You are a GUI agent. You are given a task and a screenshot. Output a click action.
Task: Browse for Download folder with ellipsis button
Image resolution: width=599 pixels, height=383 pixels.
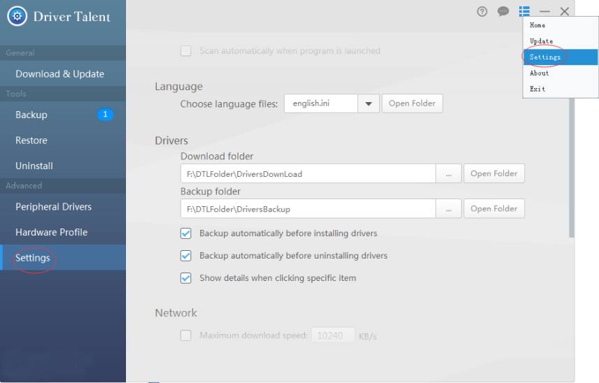pyautogui.click(x=449, y=174)
